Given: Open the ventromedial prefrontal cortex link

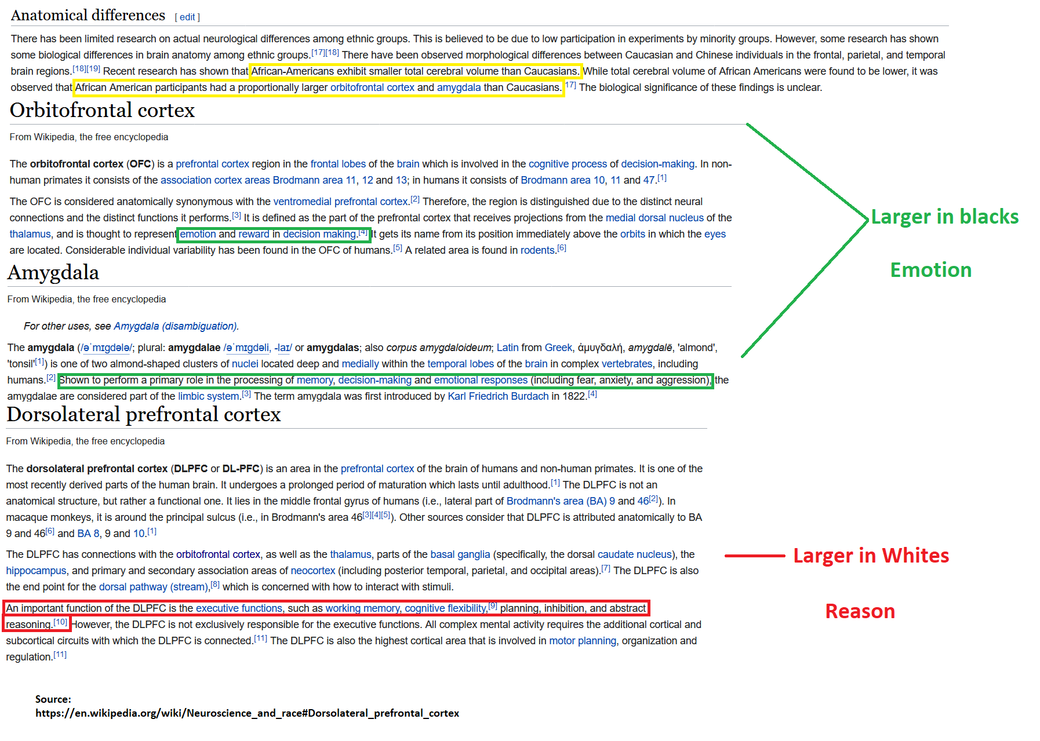Looking at the screenshot, I should [x=340, y=202].
